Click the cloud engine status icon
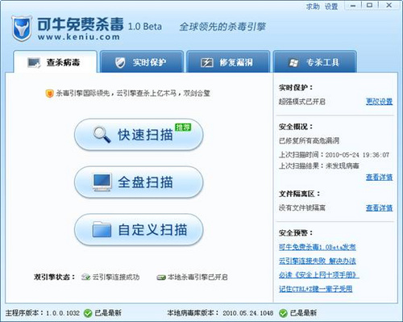The width and height of the screenshot is (403, 322). 85,277
